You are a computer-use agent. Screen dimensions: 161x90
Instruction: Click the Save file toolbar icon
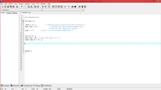click(x=8, y=7)
